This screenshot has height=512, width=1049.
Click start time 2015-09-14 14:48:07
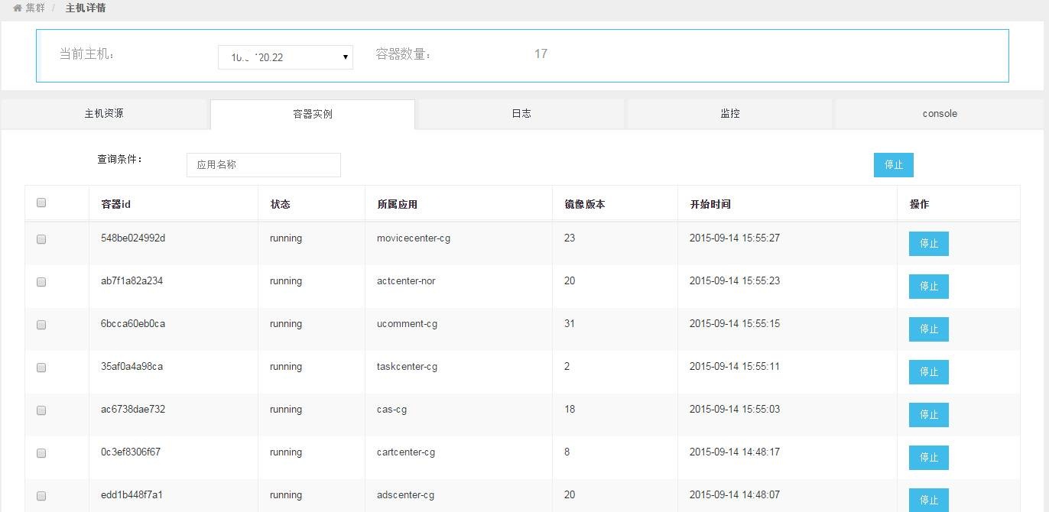(735, 495)
